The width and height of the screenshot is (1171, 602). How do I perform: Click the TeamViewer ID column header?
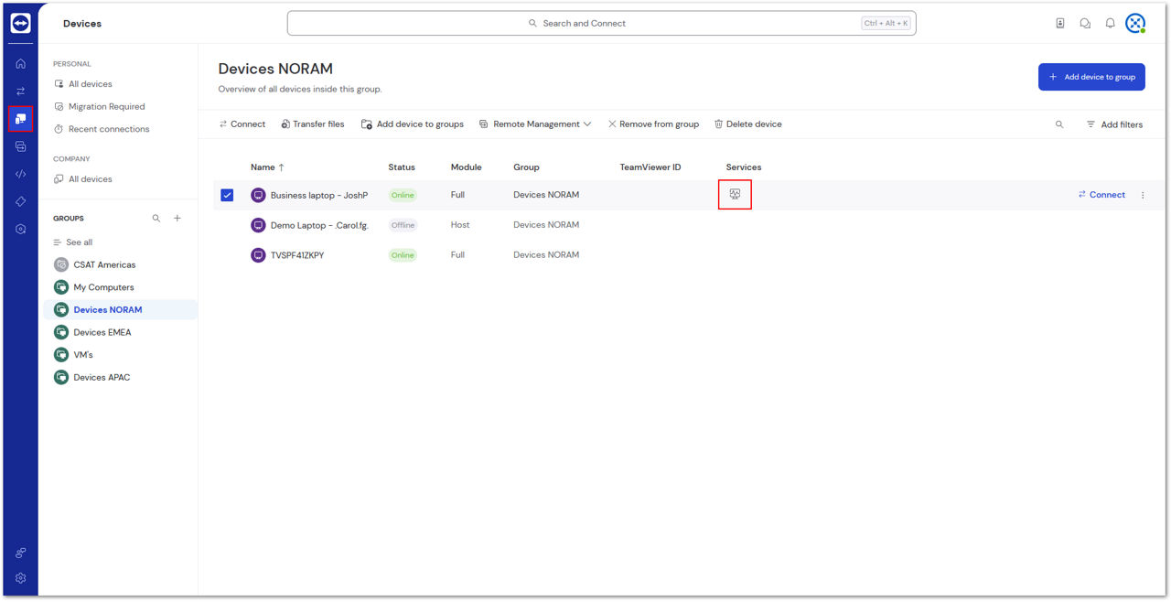click(650, 167)
